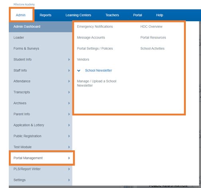Click the Public Registration arrow icon

pos(69,136)
